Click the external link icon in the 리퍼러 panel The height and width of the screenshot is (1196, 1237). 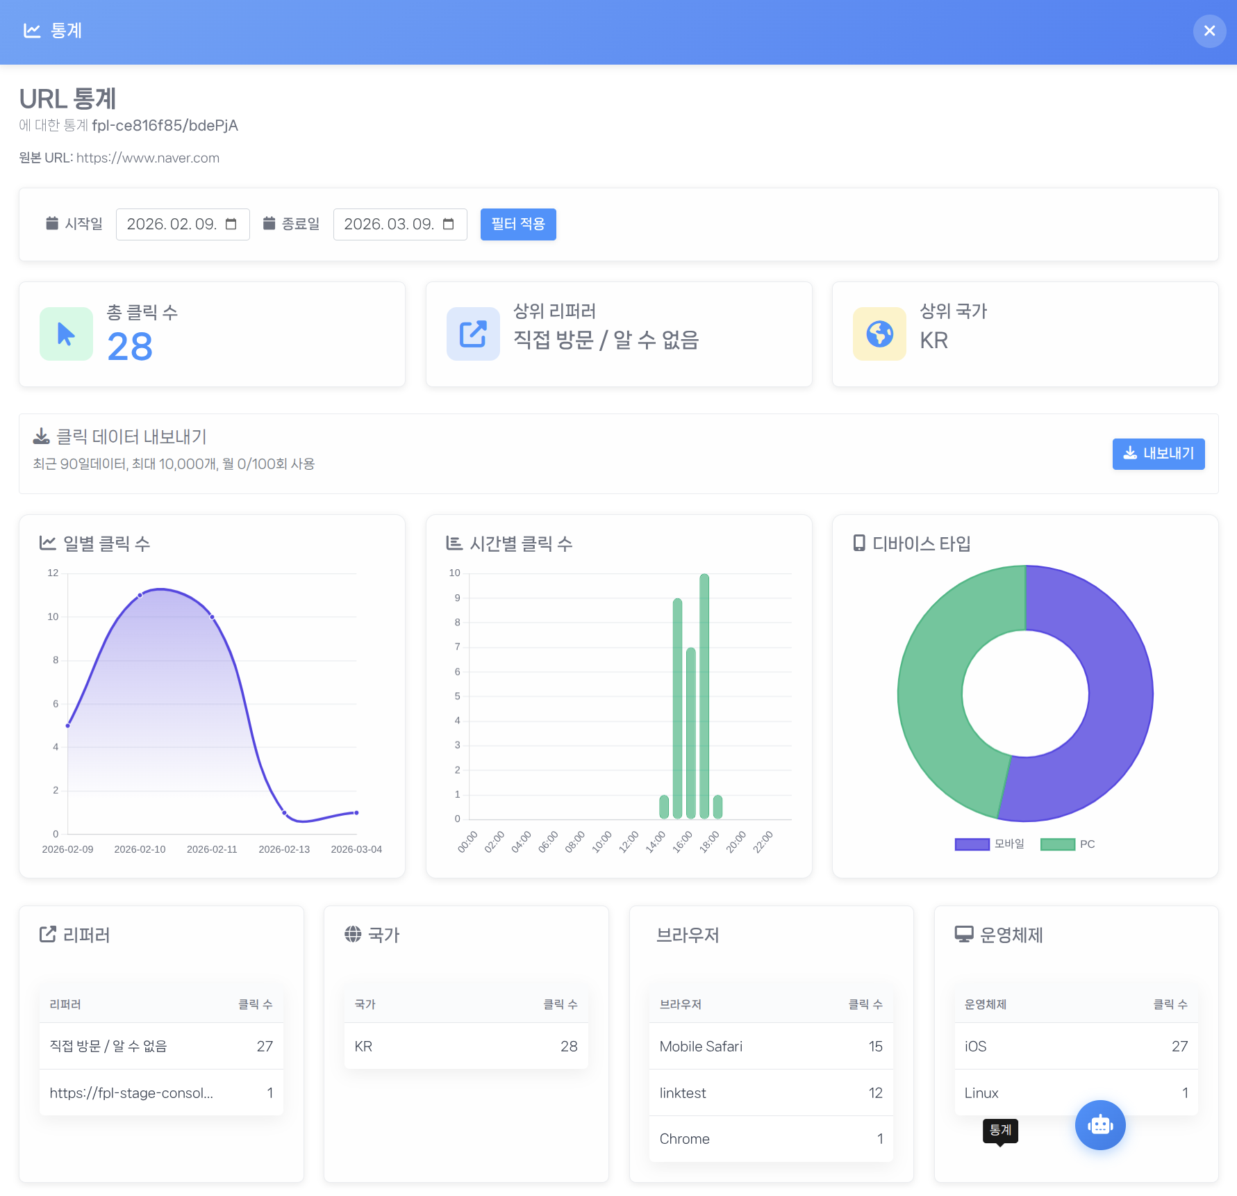(47, 935)
